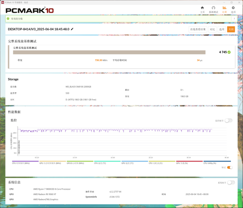Click drive name WD_BLACK SN8100 2000GB
This screenshot has height=208, width=243.
pos(78,87)
